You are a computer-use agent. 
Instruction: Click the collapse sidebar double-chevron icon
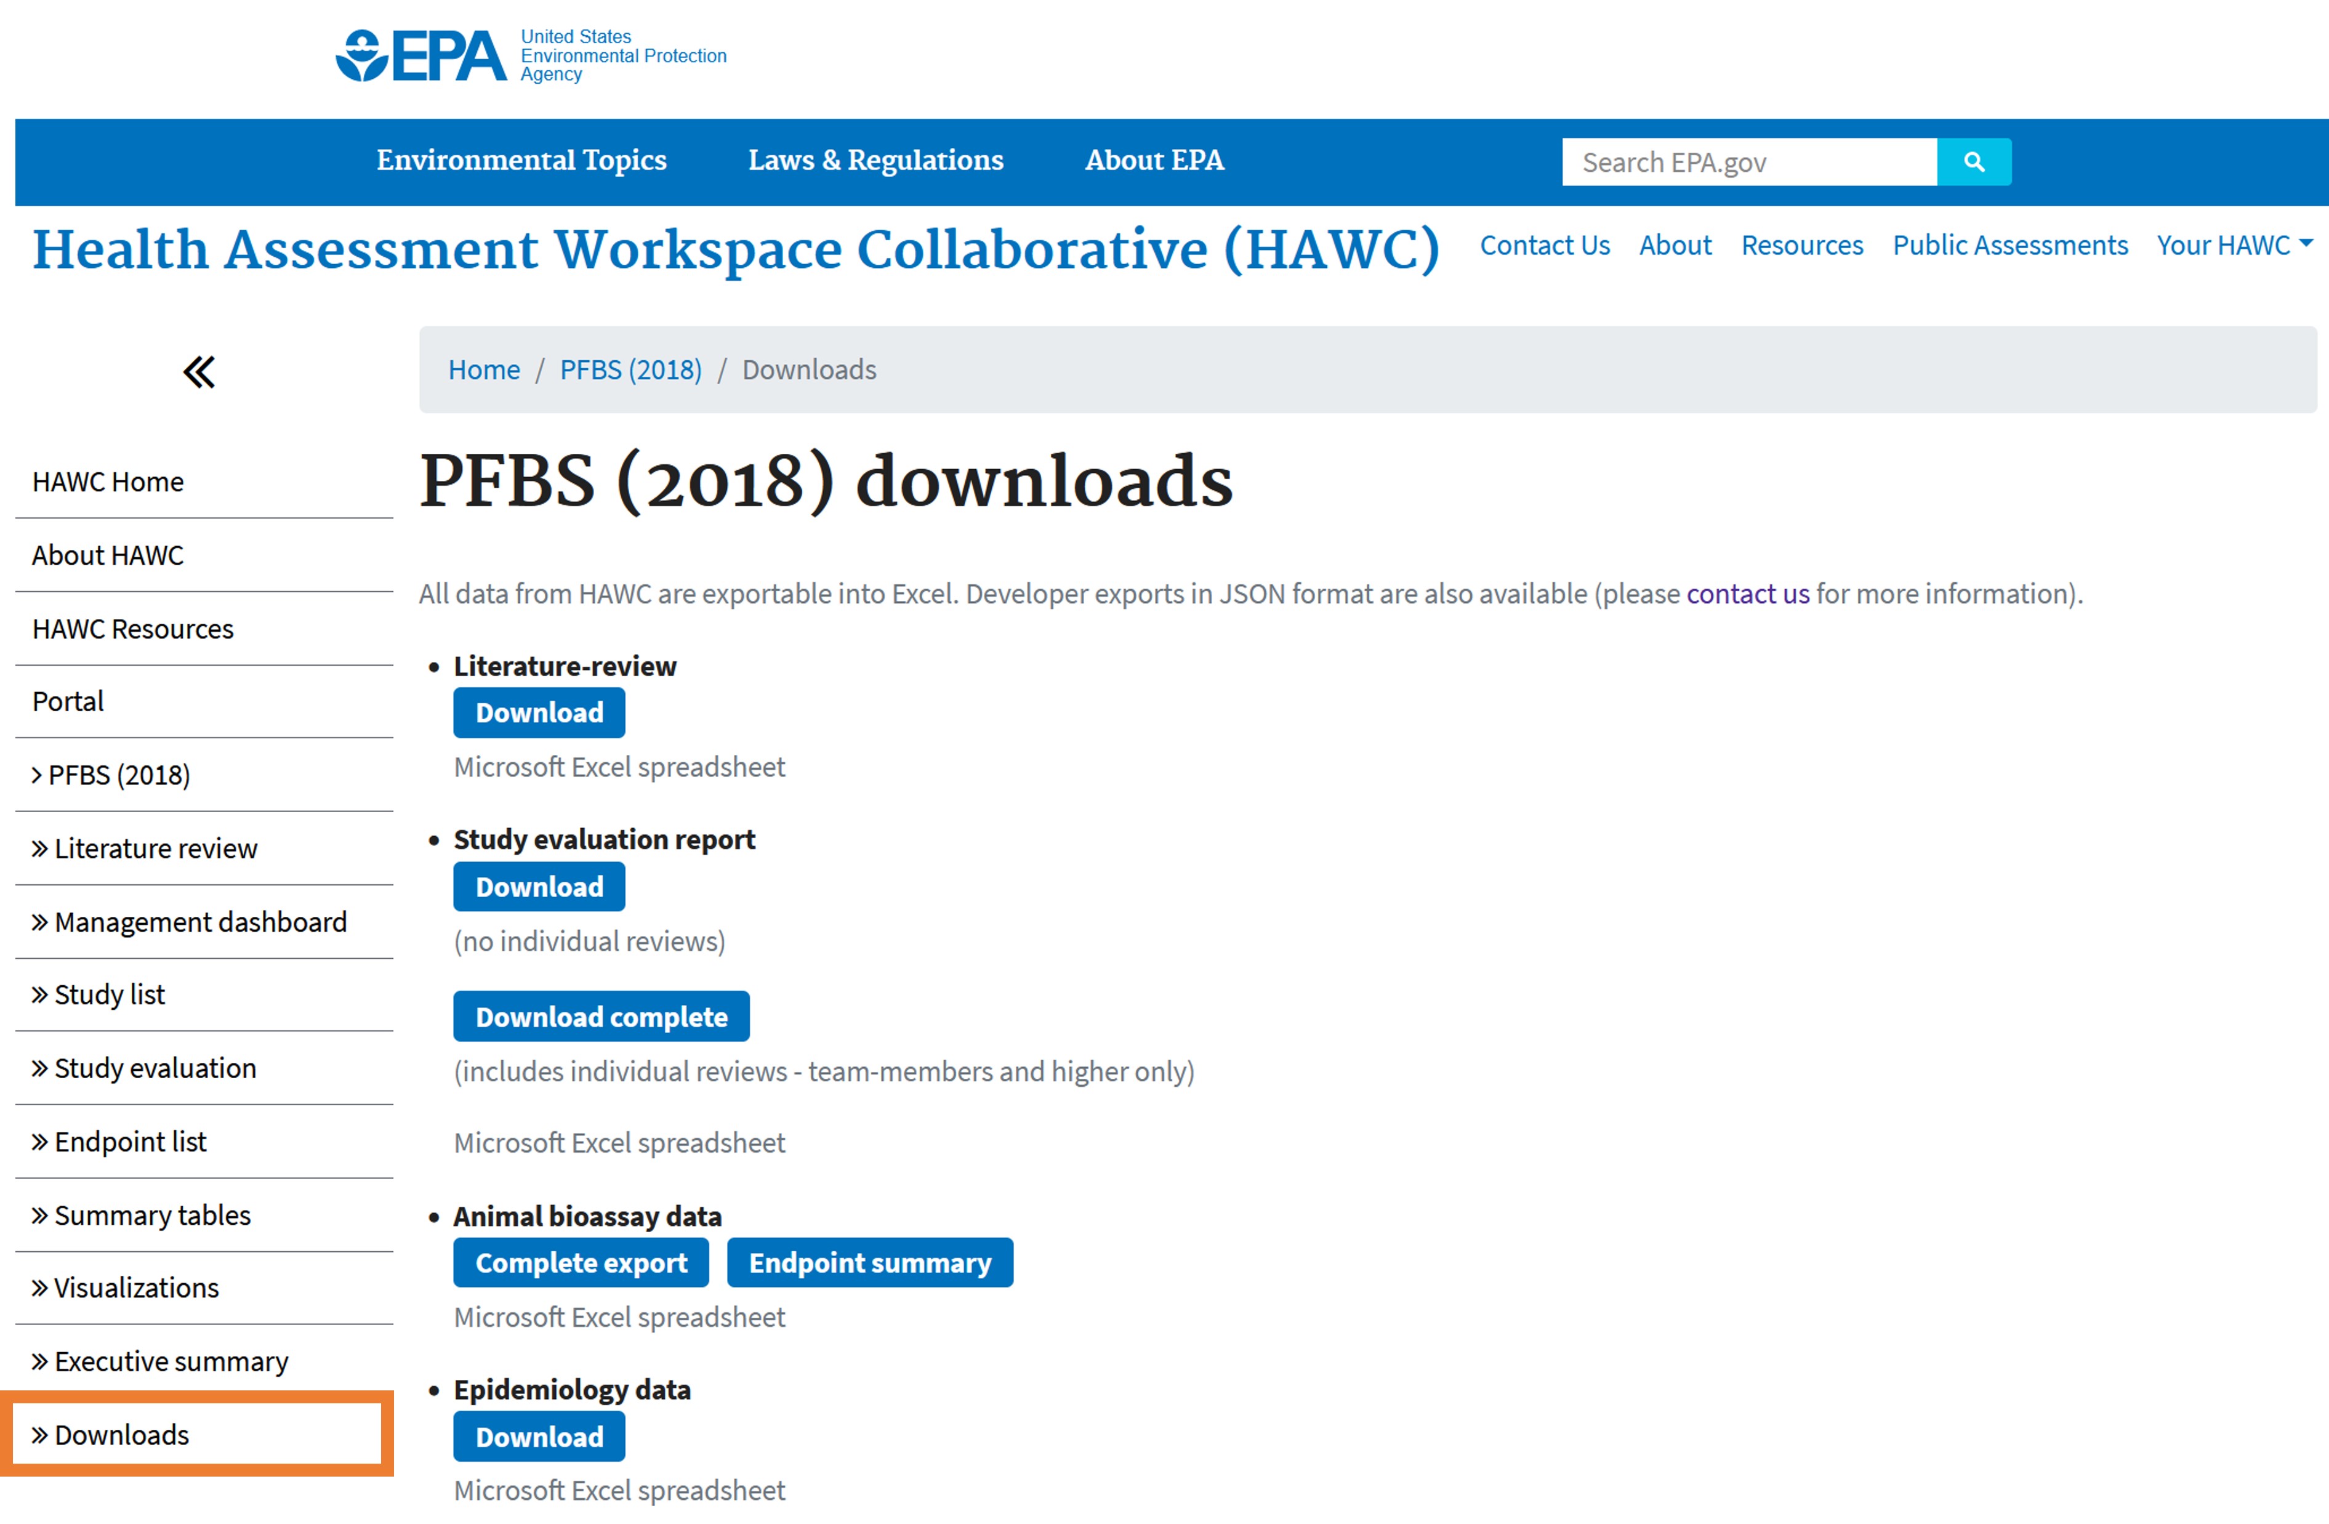[x=201, y=373]
